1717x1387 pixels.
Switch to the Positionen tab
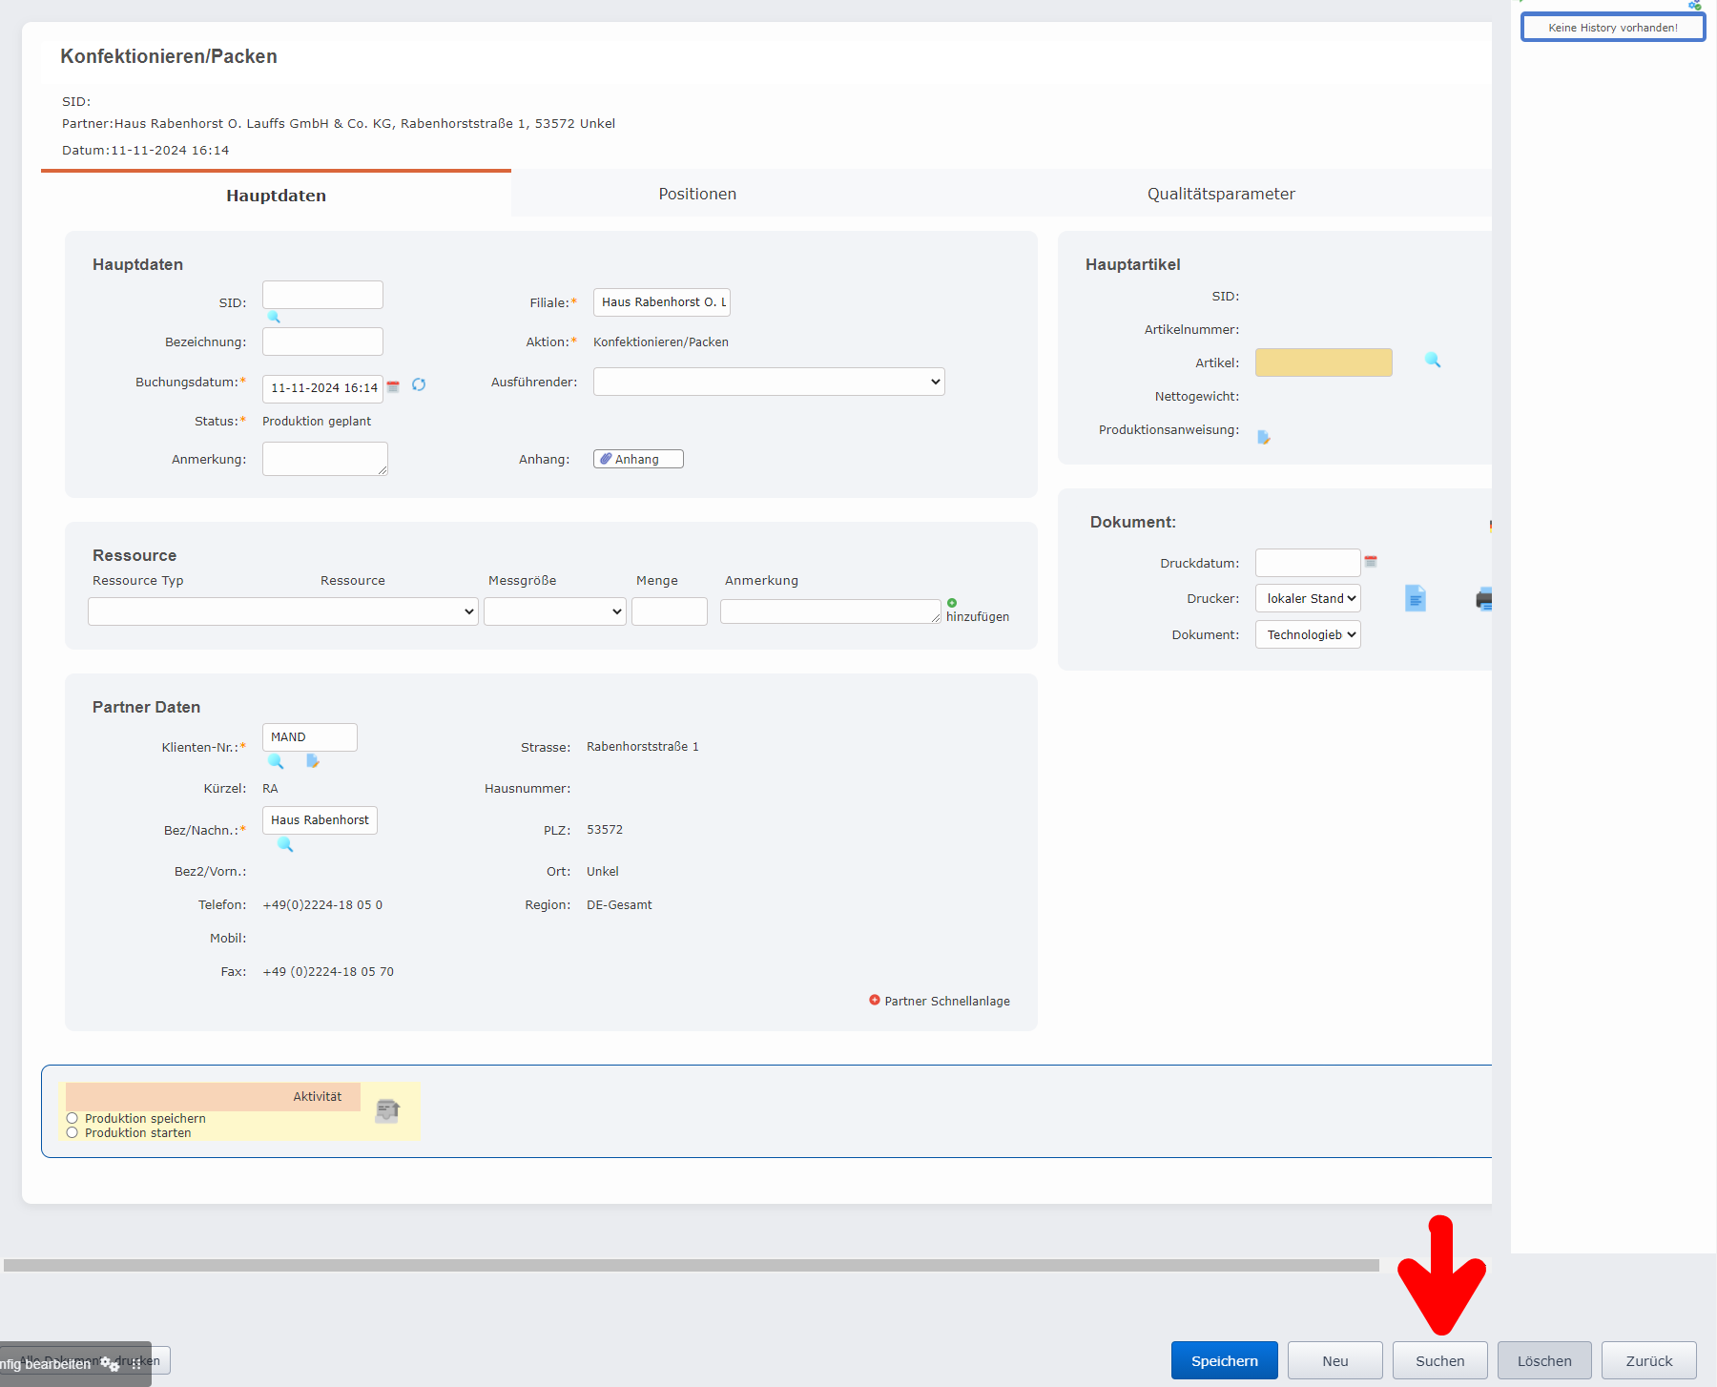coord(697,194)
